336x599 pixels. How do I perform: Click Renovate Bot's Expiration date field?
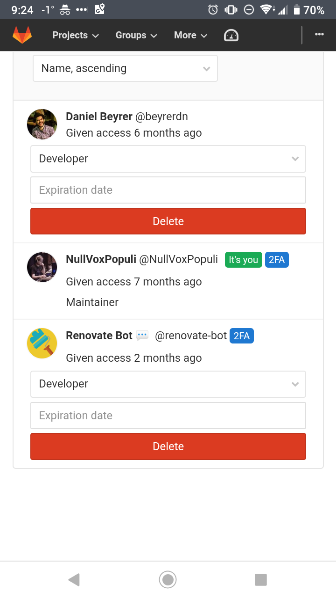pyautogui.click(x=168, y=415)
